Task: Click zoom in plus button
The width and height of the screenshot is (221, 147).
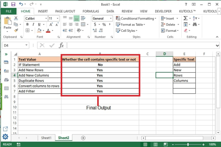Action: pyautogui.click(x=203, y=144)
